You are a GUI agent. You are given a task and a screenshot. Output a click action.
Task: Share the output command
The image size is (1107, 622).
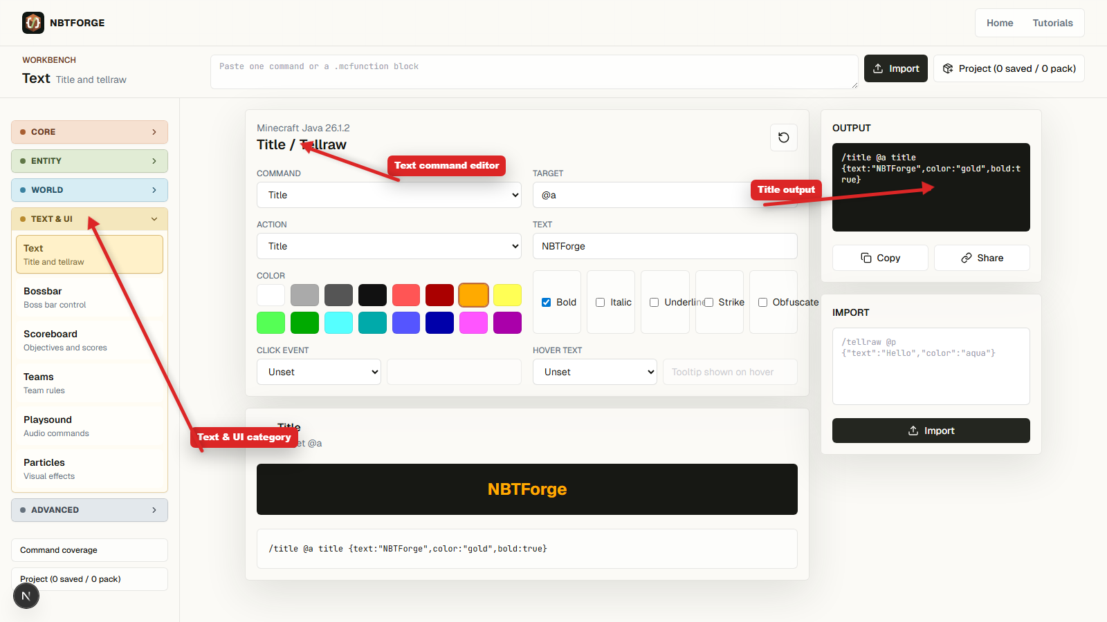(982, 258)
